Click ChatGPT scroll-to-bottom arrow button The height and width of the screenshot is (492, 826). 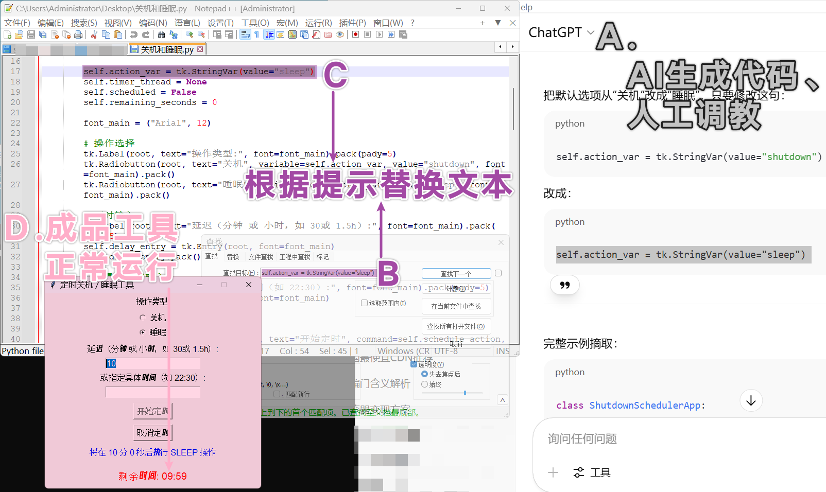[x=751, y=400]
